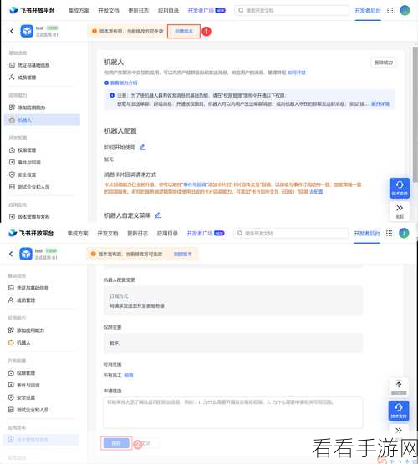Select 测试企业和人员 in the lower sidebar
Image resolution: width=418 pixels, height=464 pixels.
(x=41, y=410)
